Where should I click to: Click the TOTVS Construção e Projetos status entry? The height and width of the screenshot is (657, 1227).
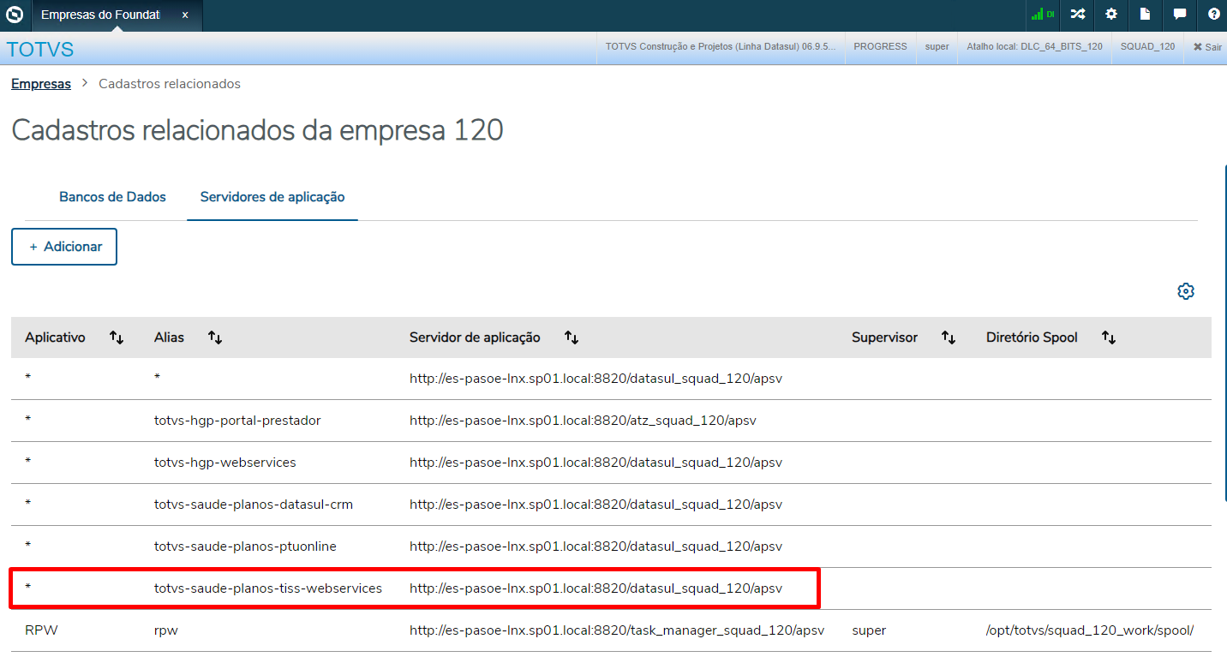click(721, 47)
